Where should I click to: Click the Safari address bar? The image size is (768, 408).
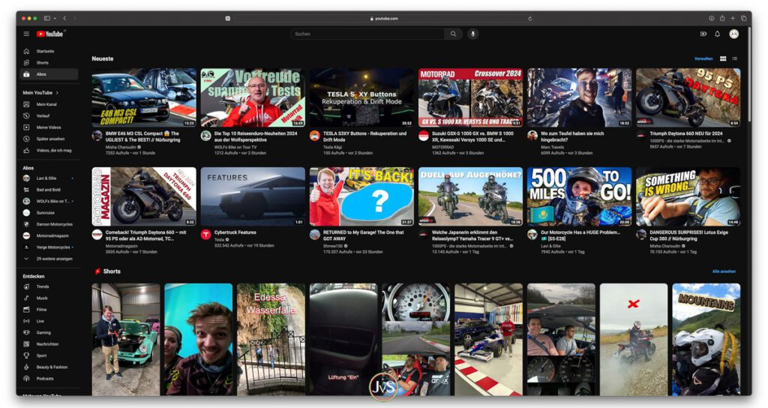pos(383,18)
